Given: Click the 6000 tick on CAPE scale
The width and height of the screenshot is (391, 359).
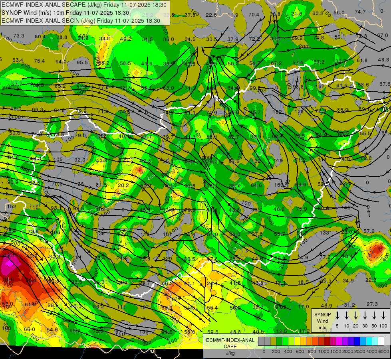Looking at the screenshot, I should 384,351.
